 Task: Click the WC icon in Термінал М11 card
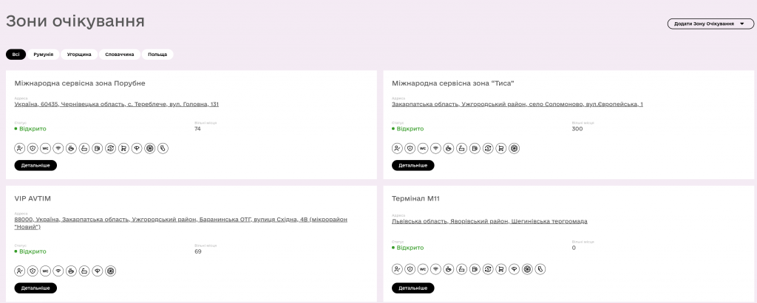pyautogui.click(x=423, y=269)
